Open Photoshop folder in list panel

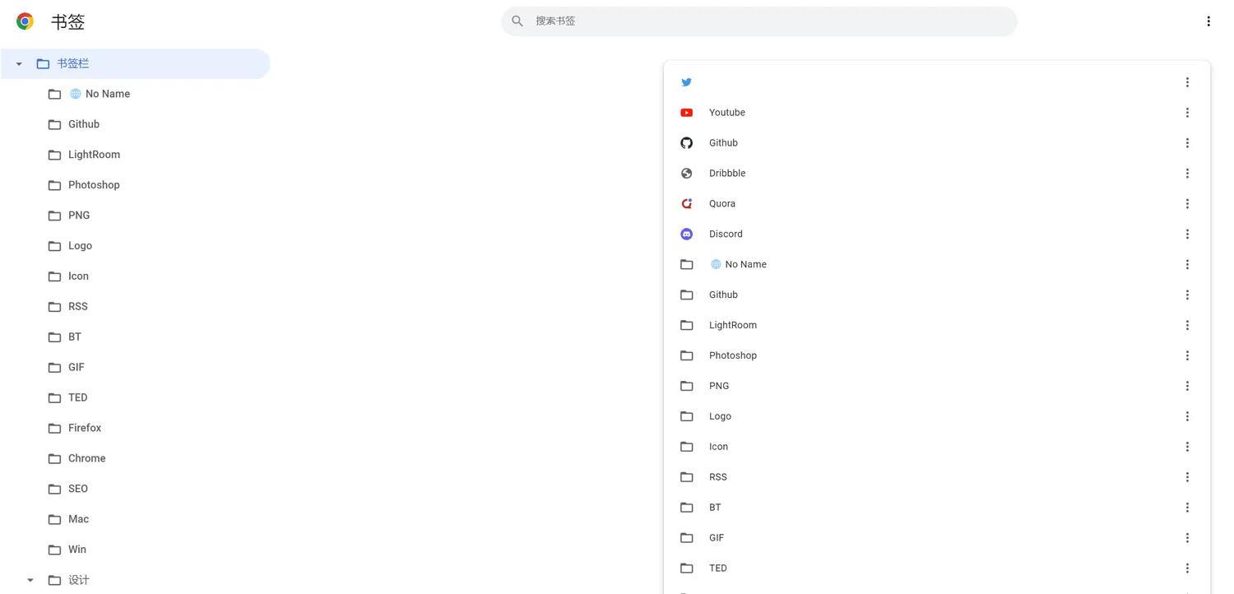pyautogui.click(x=937, y=356)
